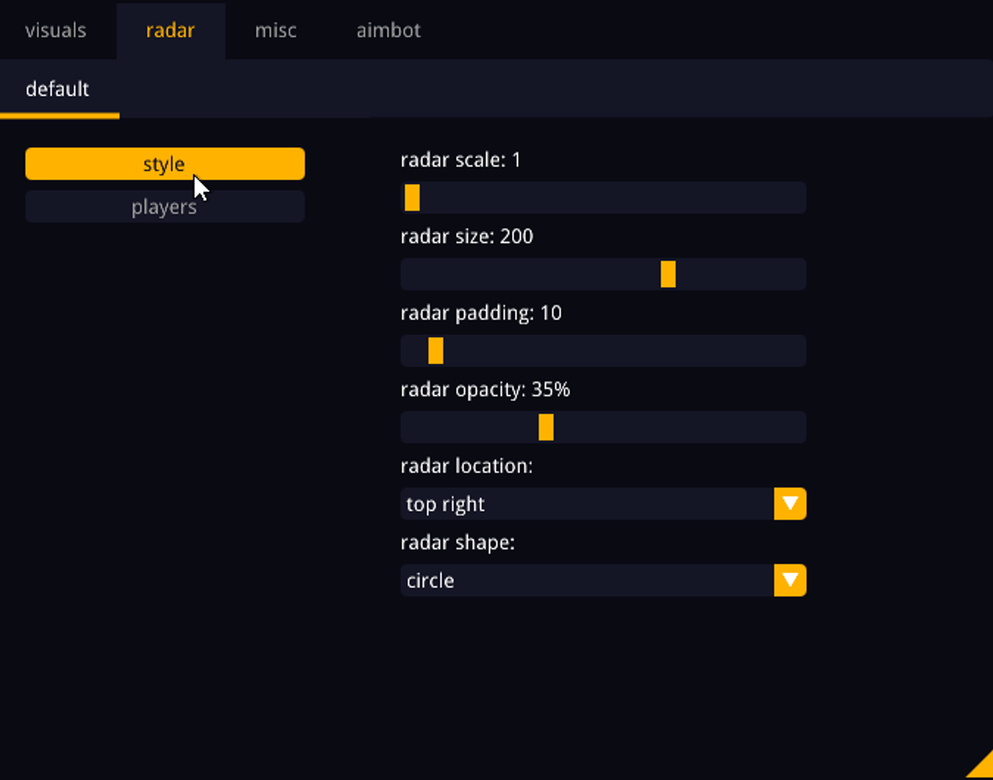
Task: Click the style category button
Action: 164,164
